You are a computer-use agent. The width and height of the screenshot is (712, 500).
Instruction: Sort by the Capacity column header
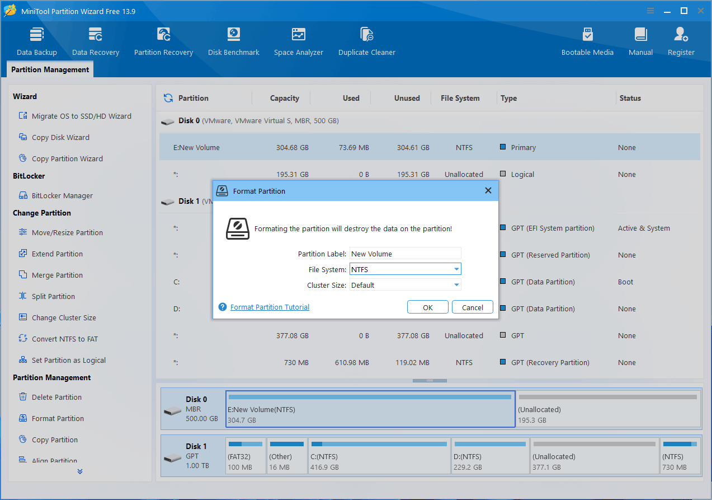pyautogui.click(x=284, y=98)
